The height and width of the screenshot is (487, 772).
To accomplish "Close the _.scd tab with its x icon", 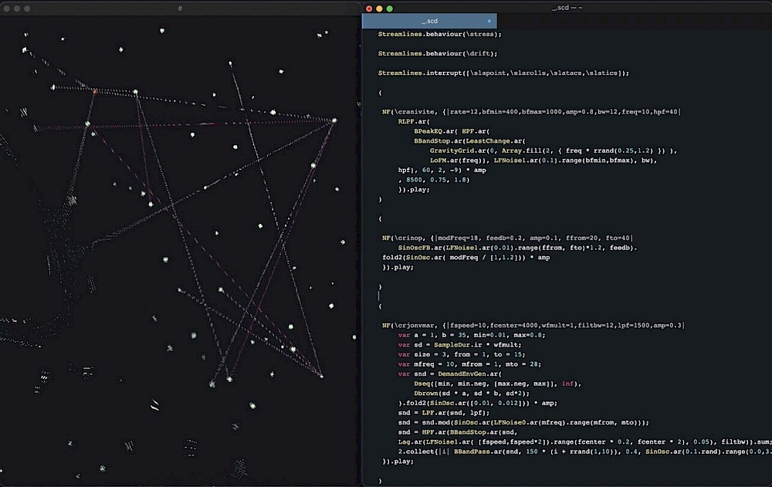I will 489,21.
